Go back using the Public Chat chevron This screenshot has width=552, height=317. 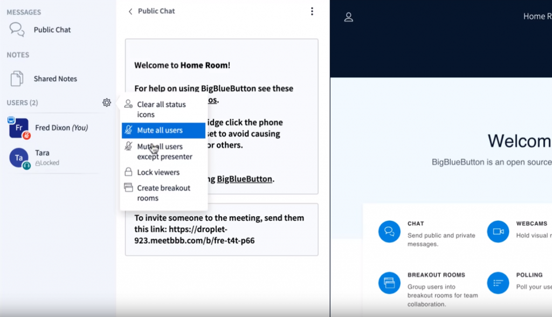click(x=130, y=11)
